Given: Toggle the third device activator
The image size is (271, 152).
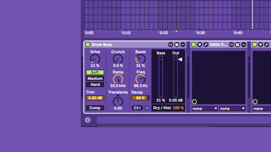Looking at the screenshot, I should [x=254, y=45].
